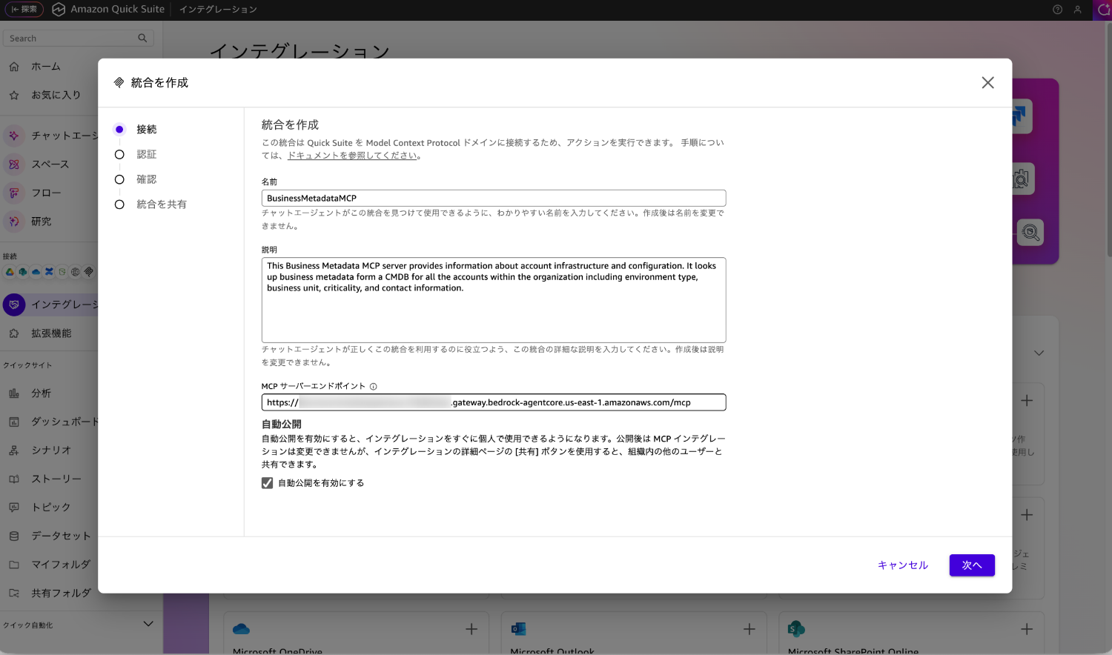Close the 統合を作成 dialog
1112x655 pixels.
(988, 83)
